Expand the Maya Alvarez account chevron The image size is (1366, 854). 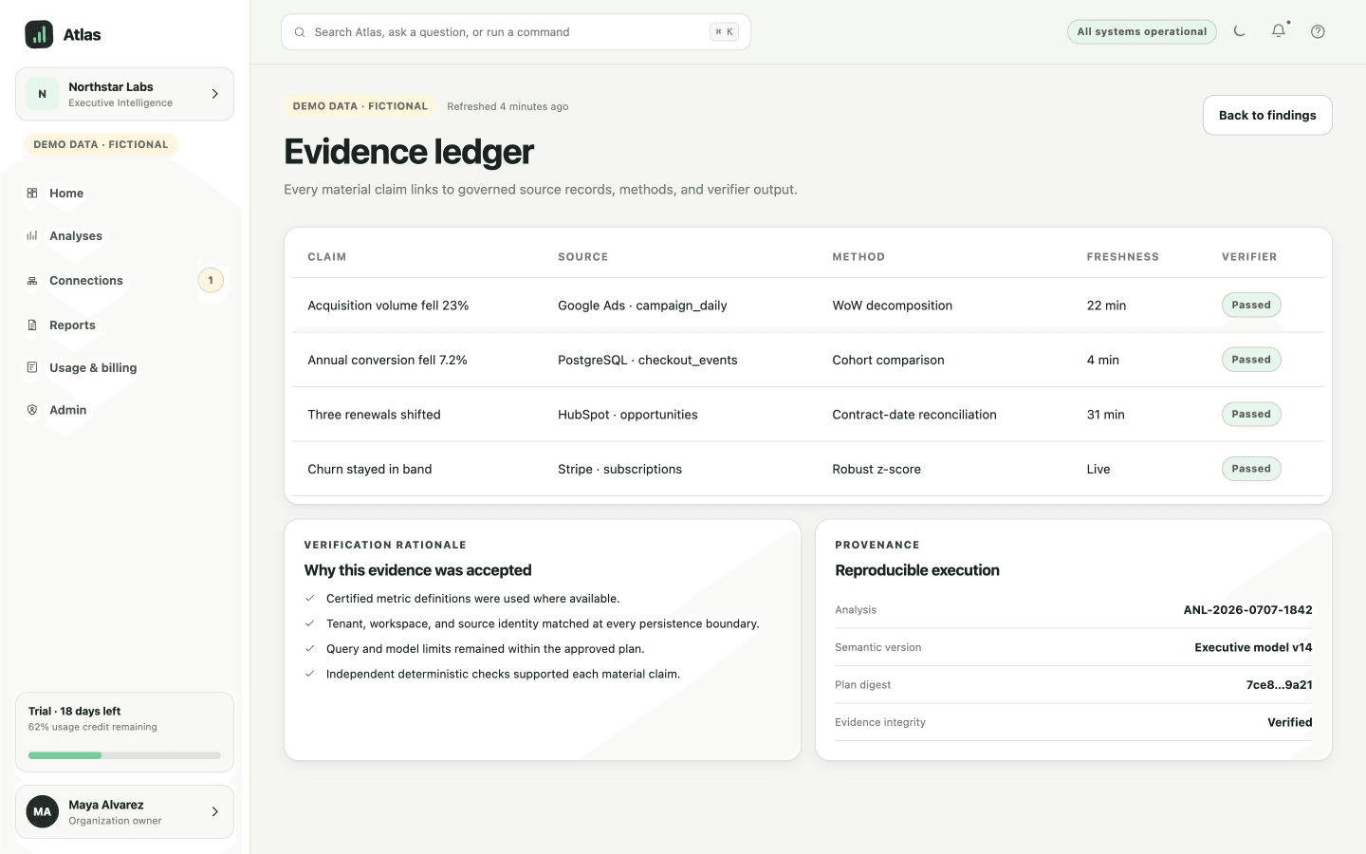tap(215, 811)
